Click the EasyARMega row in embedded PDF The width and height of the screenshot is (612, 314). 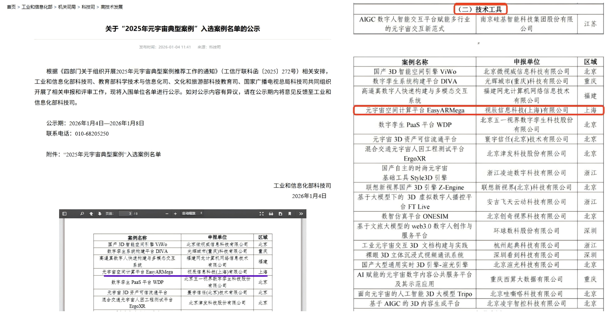point(137,272)
